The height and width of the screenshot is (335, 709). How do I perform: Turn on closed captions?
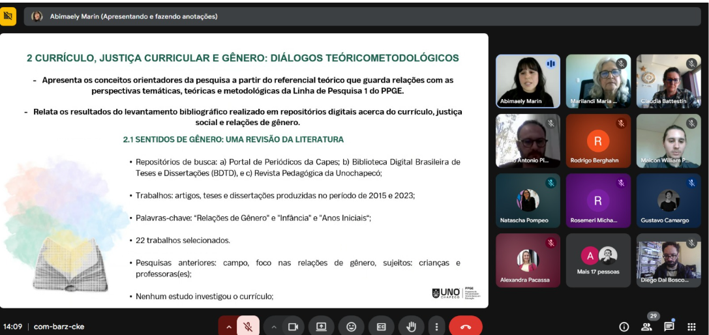coord(381,327)
